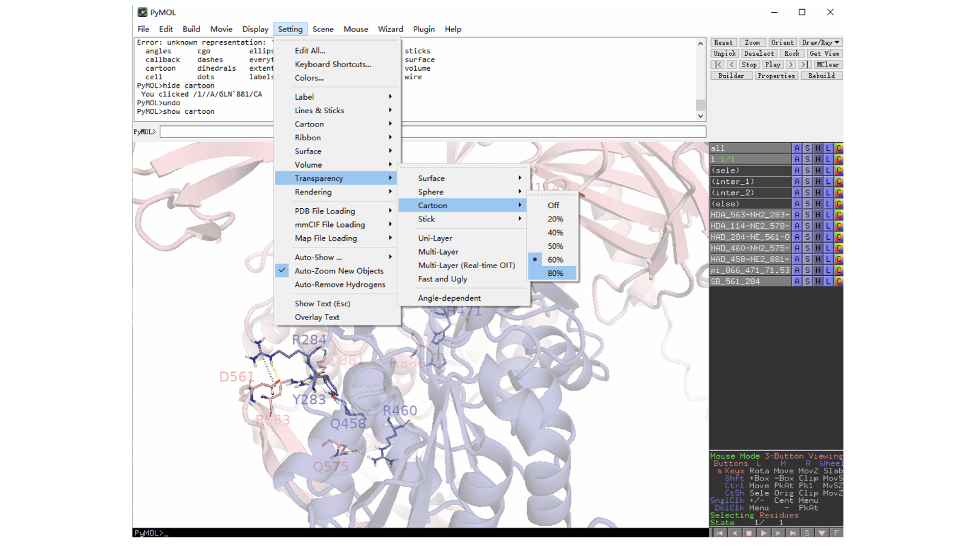Choose Multi-Layer (Real-time OIT) option
The image size is (971, 547).
(466, 266)
